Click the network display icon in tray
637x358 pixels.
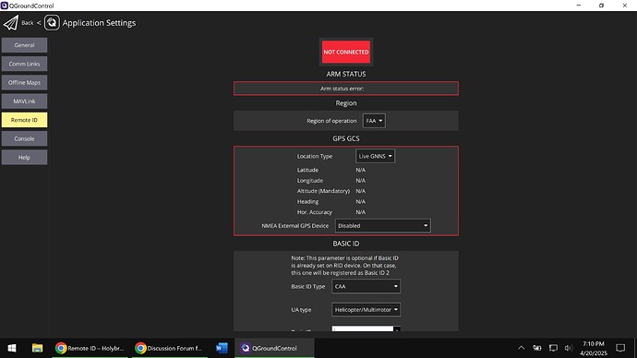[x=553, y=348]
